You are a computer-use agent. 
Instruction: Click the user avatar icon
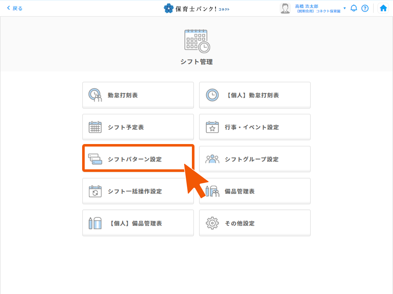coord(285,8)
